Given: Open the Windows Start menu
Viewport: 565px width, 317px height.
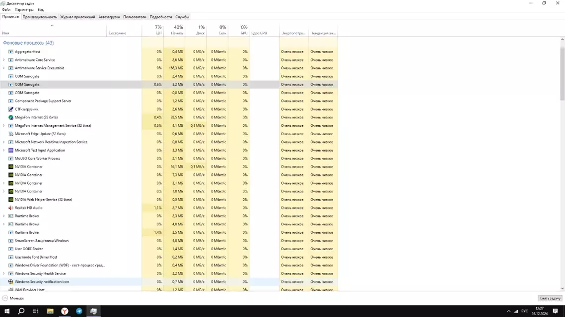Looking at the screenshot, I should [7, 311].
